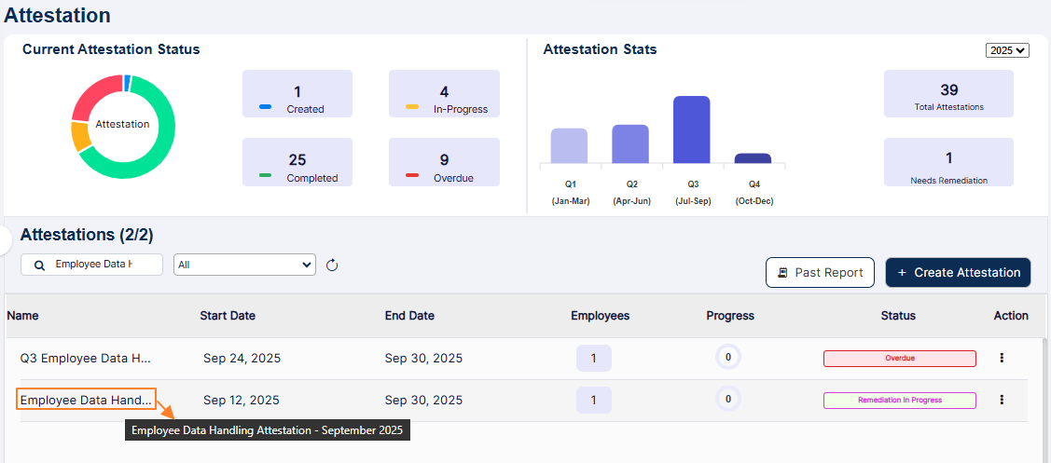Click the progress circle in Q3 Employee row
This screenshot has width=1051, height=463.
727,357
